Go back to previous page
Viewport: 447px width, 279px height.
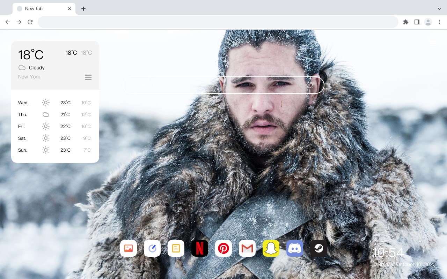tap(8, 22)
